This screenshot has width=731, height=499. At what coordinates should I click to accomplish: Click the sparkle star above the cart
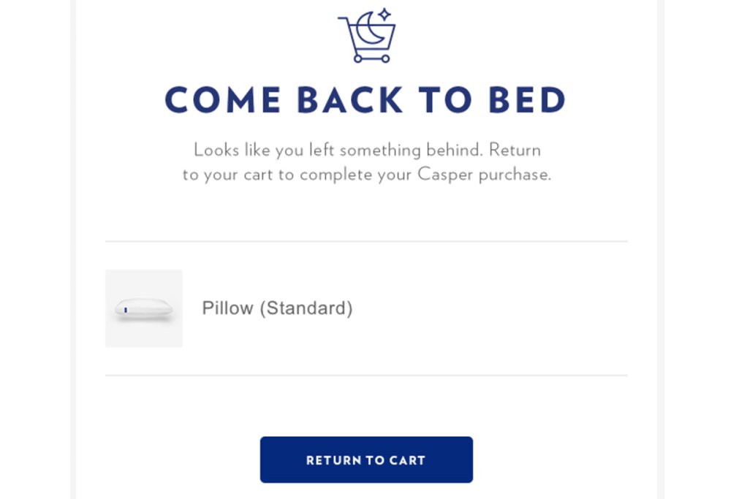click(x=385, y=15)
